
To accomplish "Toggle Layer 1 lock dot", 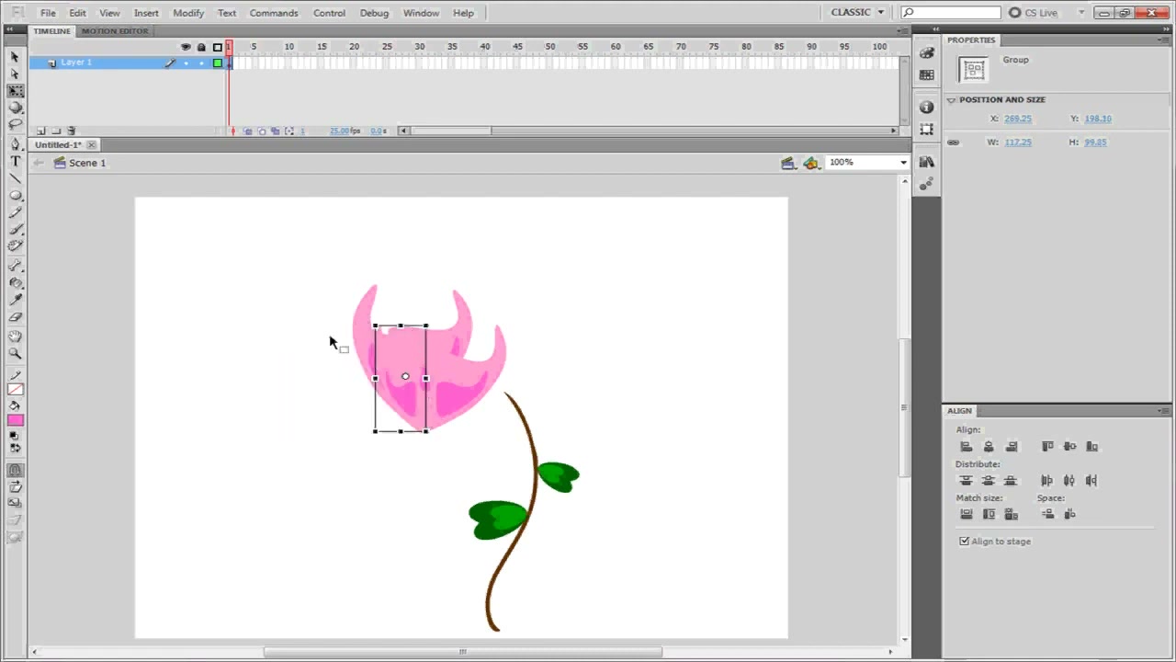I will pos(201,63).
